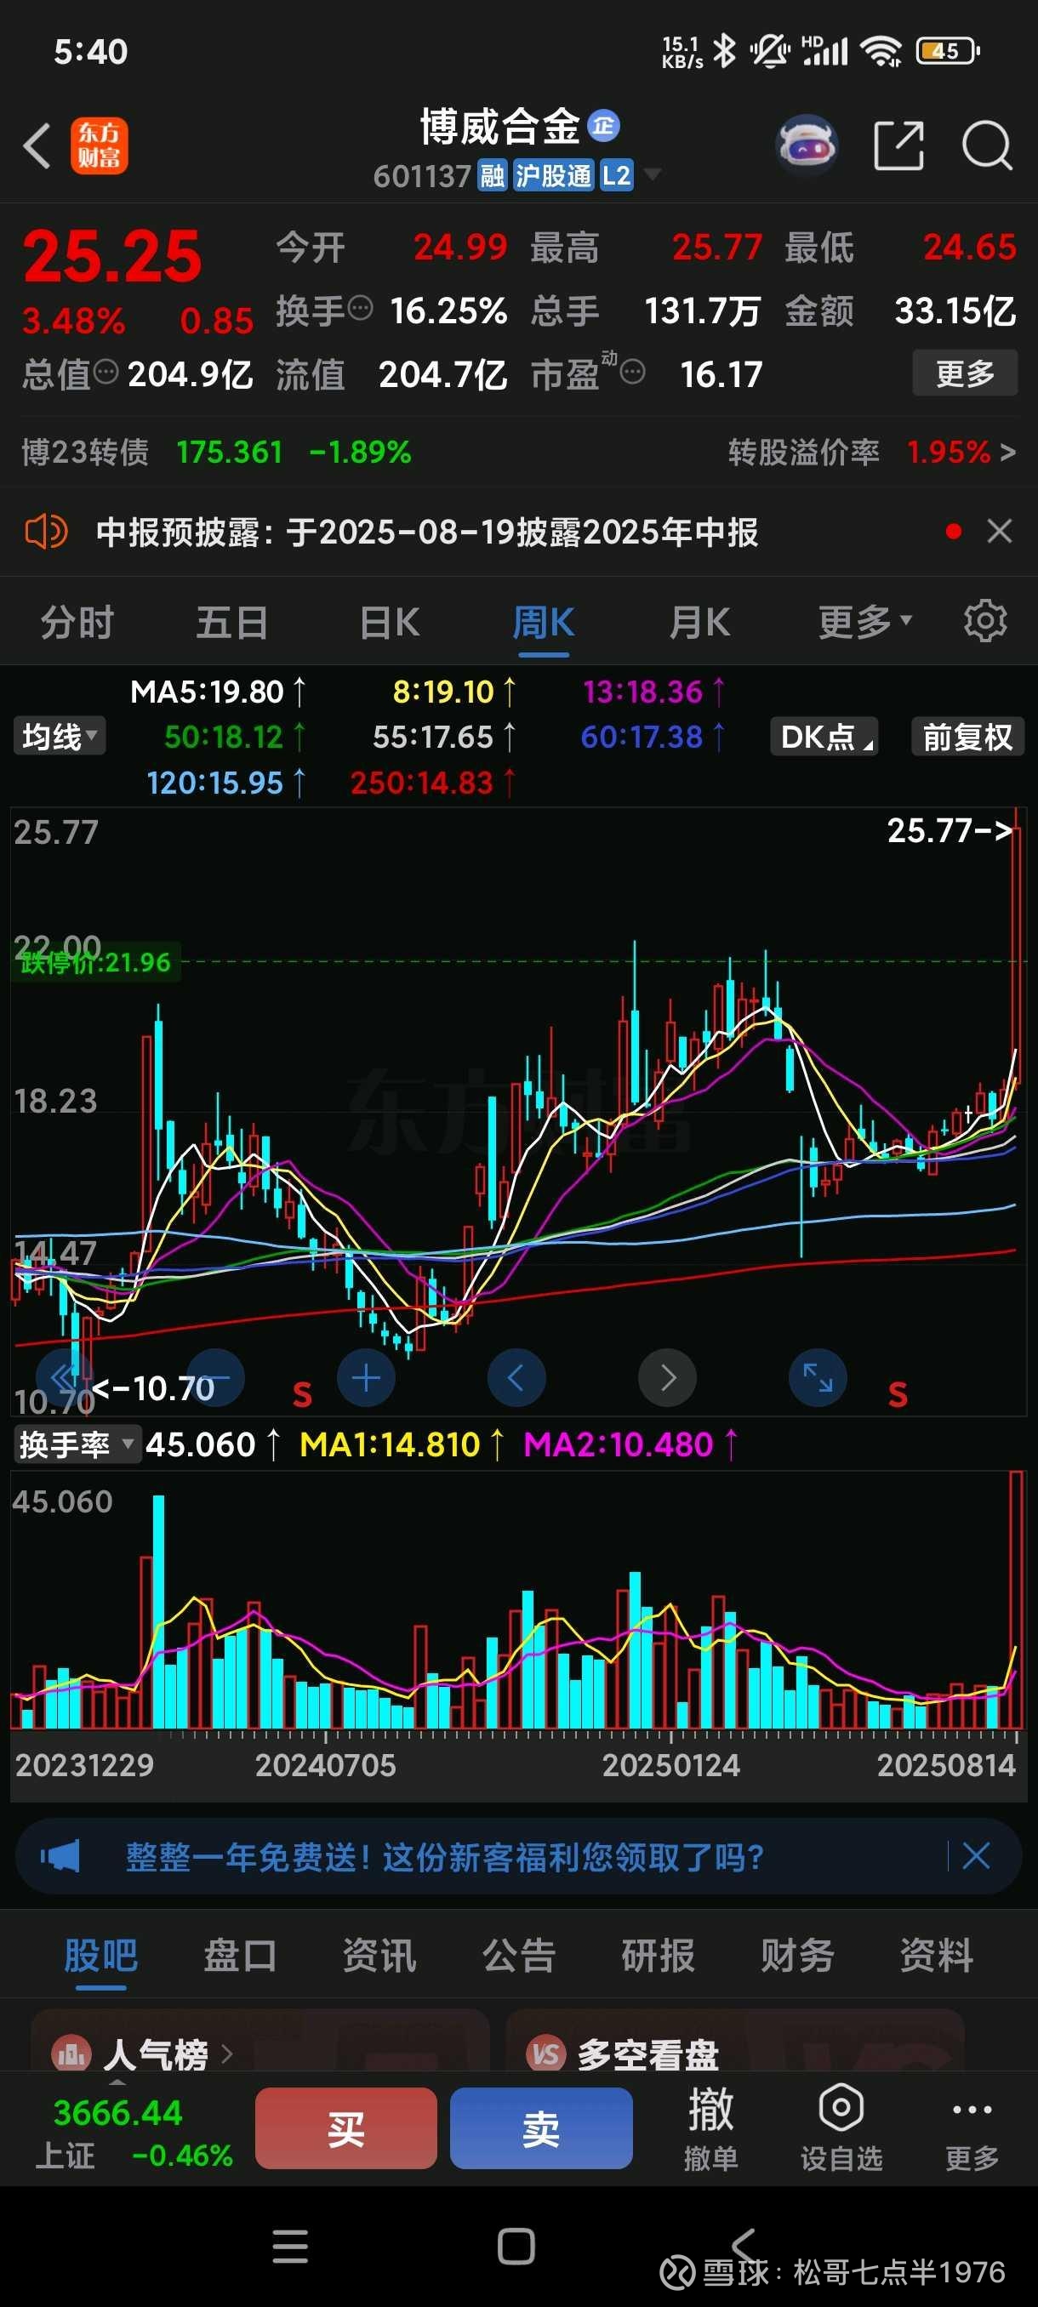The height and width of the screenshot is (2307, 1038).
Task: Close the 中报预披露 notice
Action: coord(1000,531)
